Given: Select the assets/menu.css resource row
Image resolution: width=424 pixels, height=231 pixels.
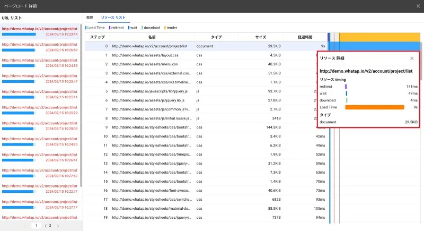Looking at the screenshot, I should pyautogui.click(x=201, y=64).
